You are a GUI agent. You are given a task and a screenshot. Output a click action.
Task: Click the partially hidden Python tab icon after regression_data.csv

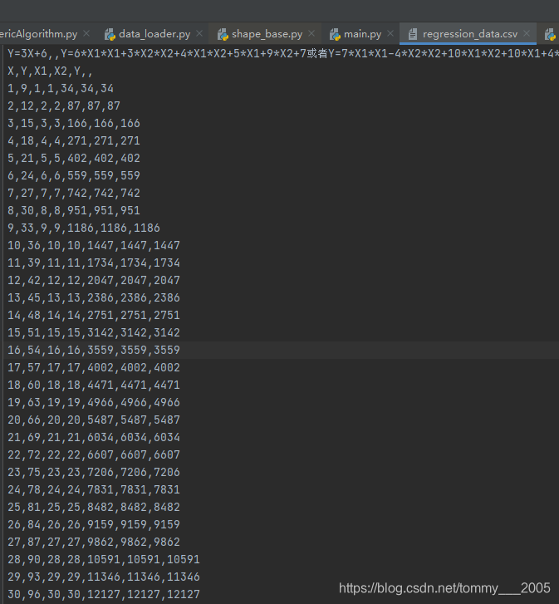[x=550, y=34]
